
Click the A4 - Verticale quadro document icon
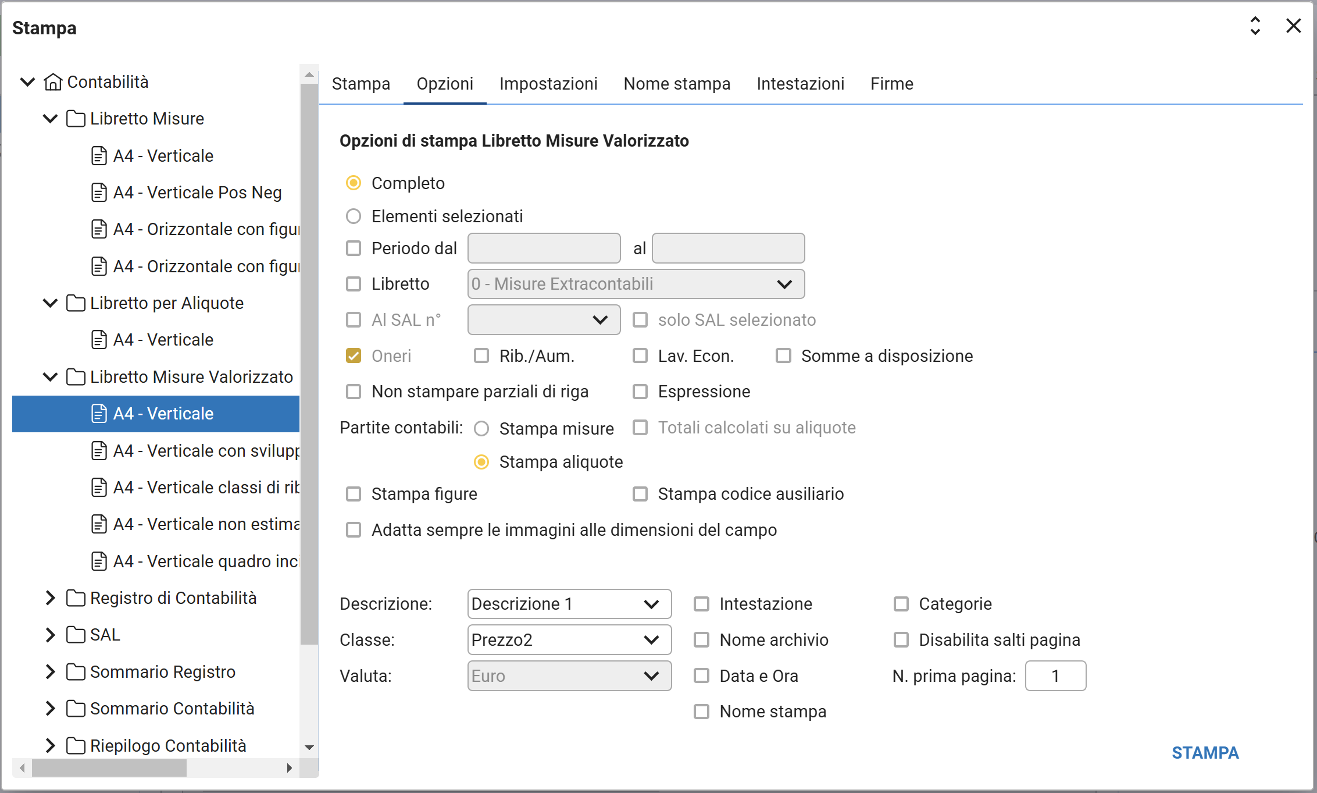click(x=99, y=561)
